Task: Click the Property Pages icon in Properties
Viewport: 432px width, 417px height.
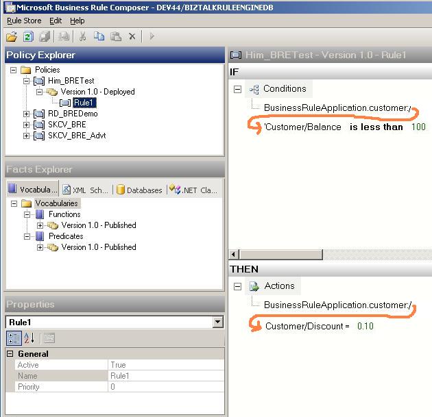Action: pyautogui.click(x=49, y=338)
